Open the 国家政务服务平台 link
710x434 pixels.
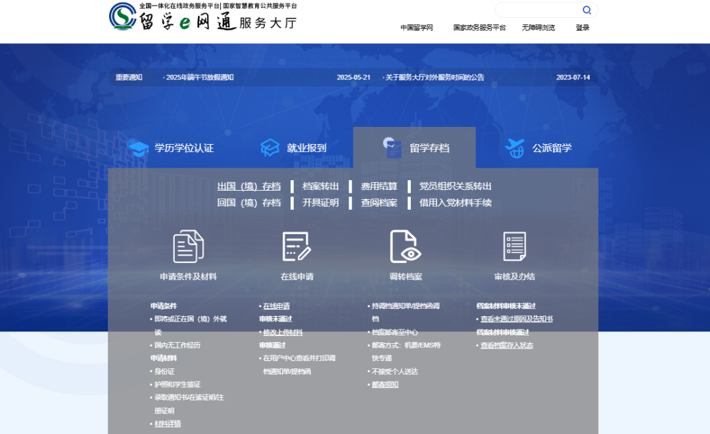(479, 28)
